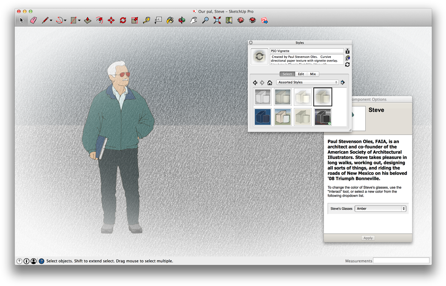446x286 pixels.
Task: Switch to the Select tab in Styles
Action: coord(287,74)
